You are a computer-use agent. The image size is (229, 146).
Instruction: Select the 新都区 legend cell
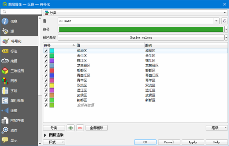(x=150, y=100)
